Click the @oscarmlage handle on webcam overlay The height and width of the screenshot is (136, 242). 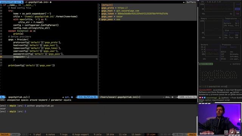click(x=207, y=133)
